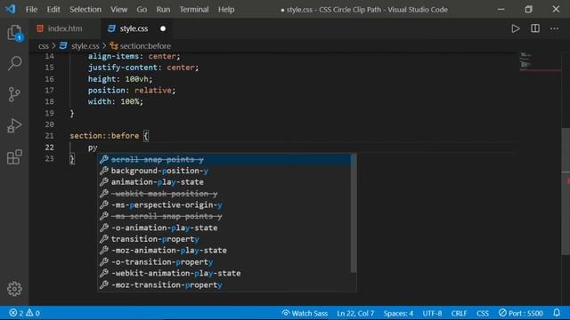Change indentation via Spaces: 4
The height and width of the screenshot is (320, 570).
[398, 313]
